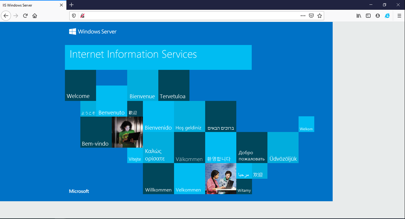Open the tracking protection shield icon

pos(74,16)
